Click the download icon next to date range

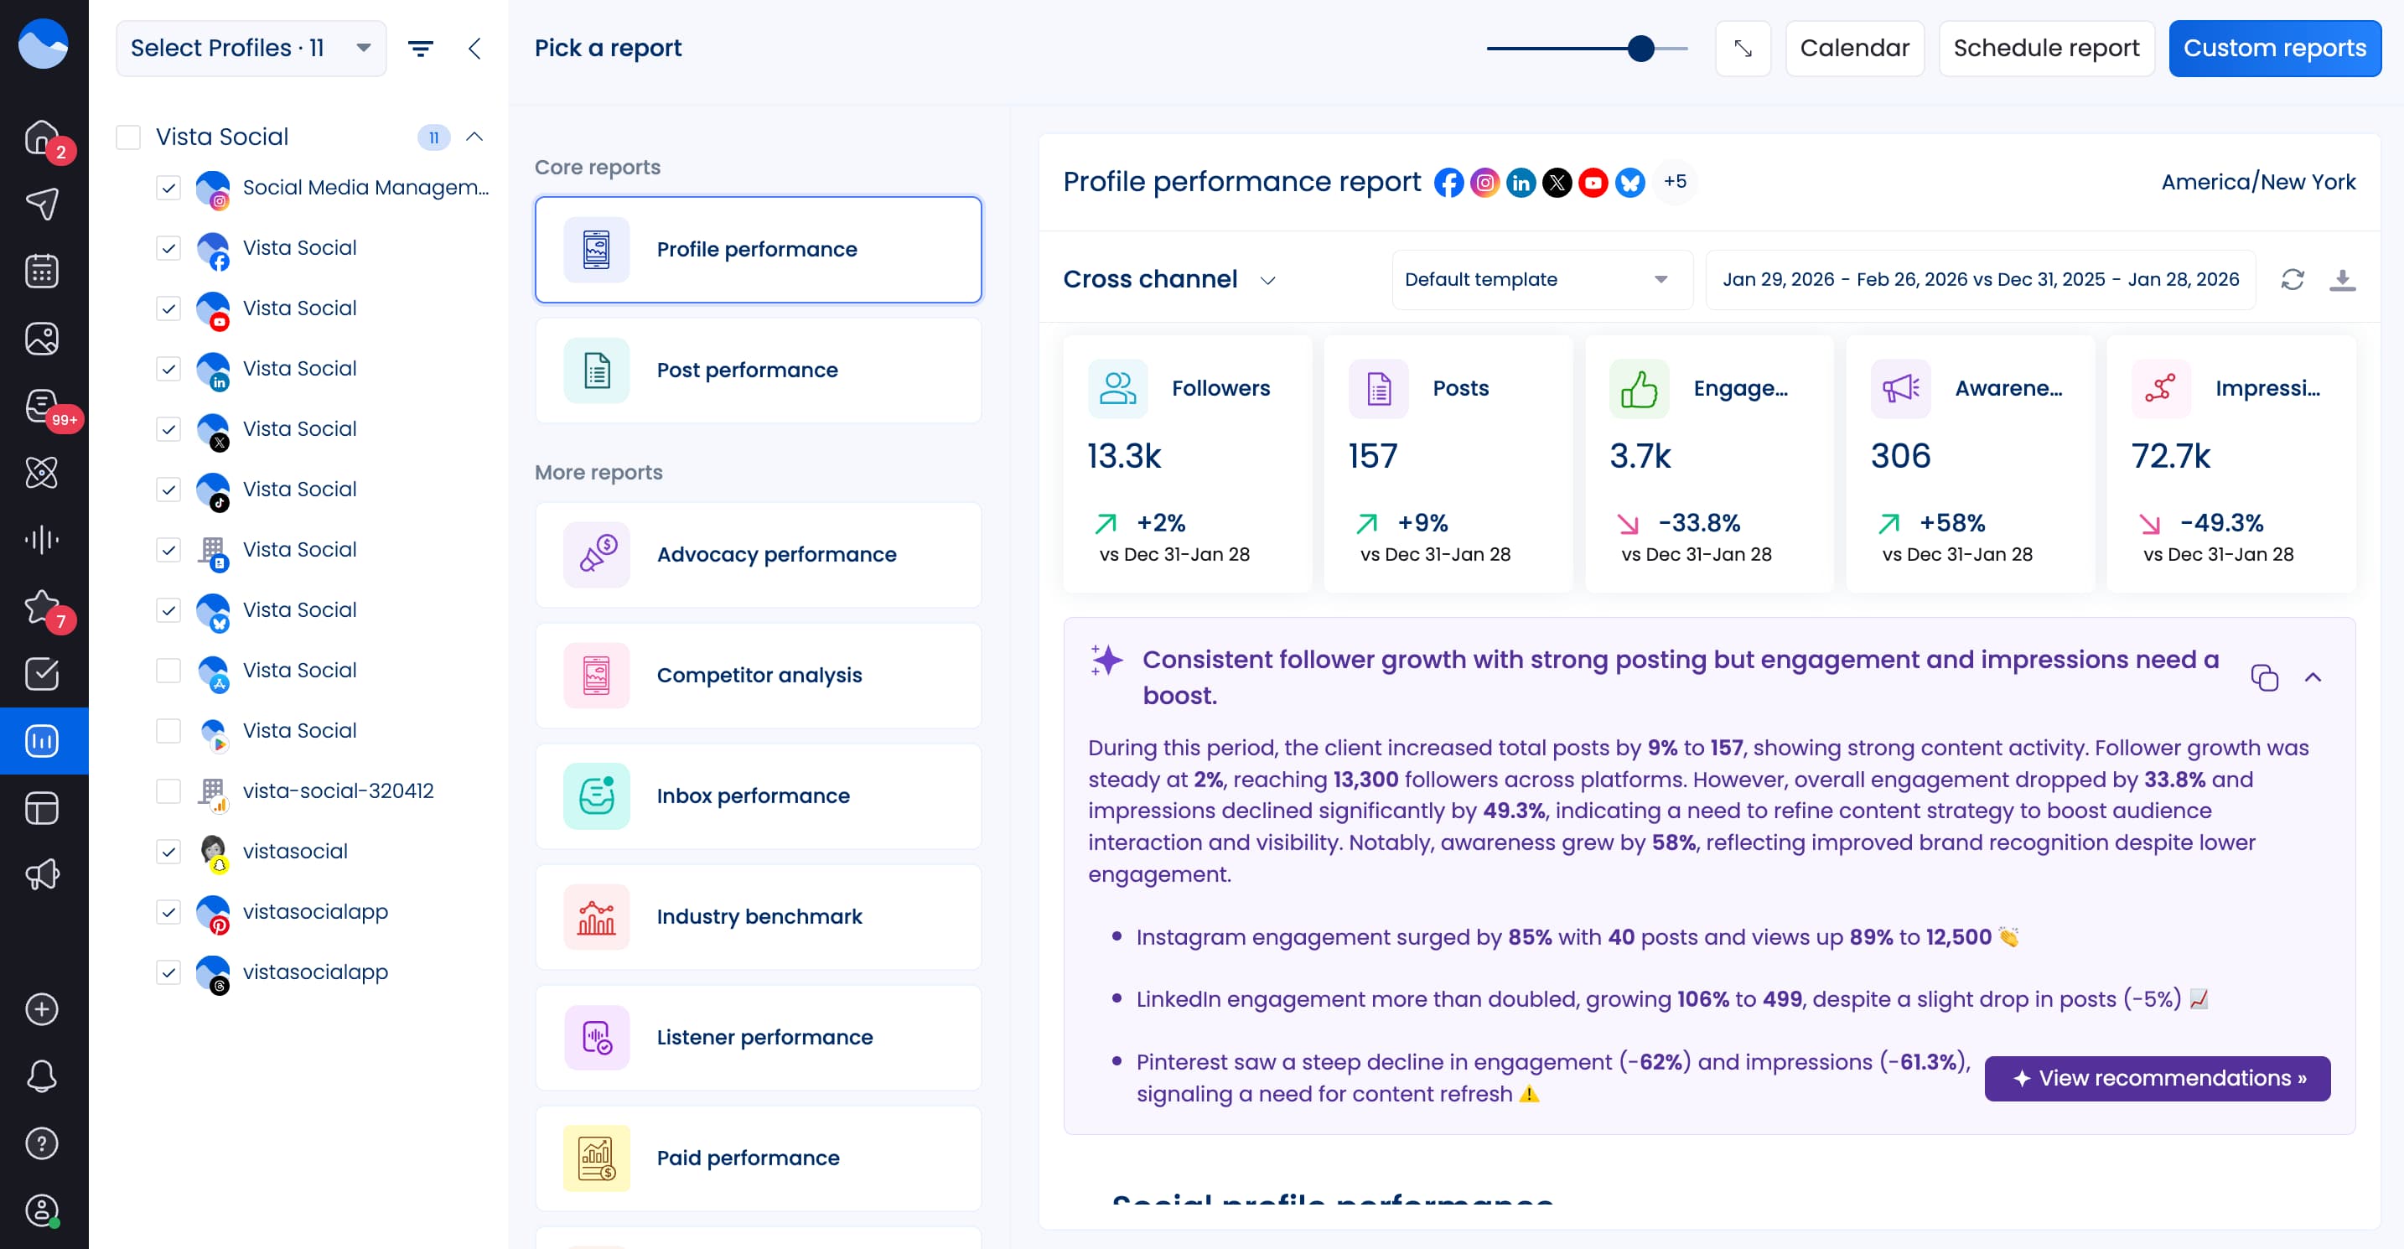[2343, 279]
